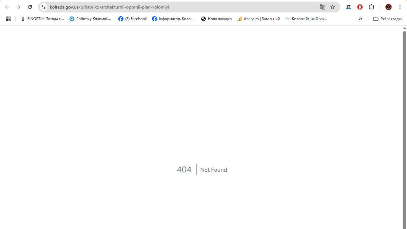This screenshot has width=407, height=229.
Task: Click the Google Translate icon
Action: [322, 7]
